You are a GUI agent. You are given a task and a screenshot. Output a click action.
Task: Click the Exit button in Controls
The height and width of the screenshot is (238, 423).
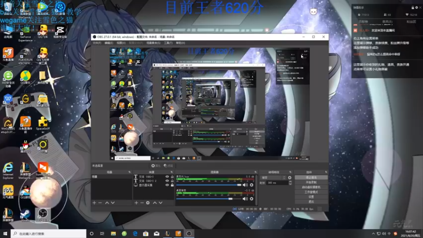(x=311, y=202)
